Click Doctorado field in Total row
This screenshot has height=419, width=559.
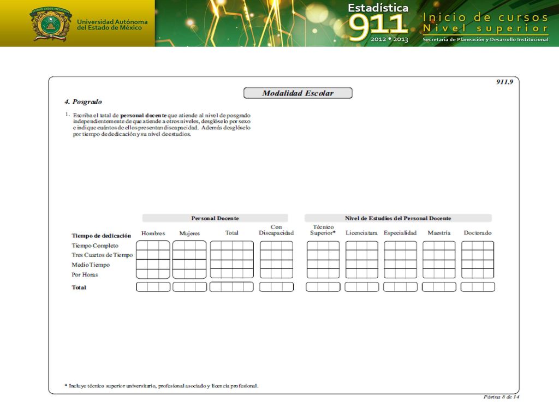477,287
